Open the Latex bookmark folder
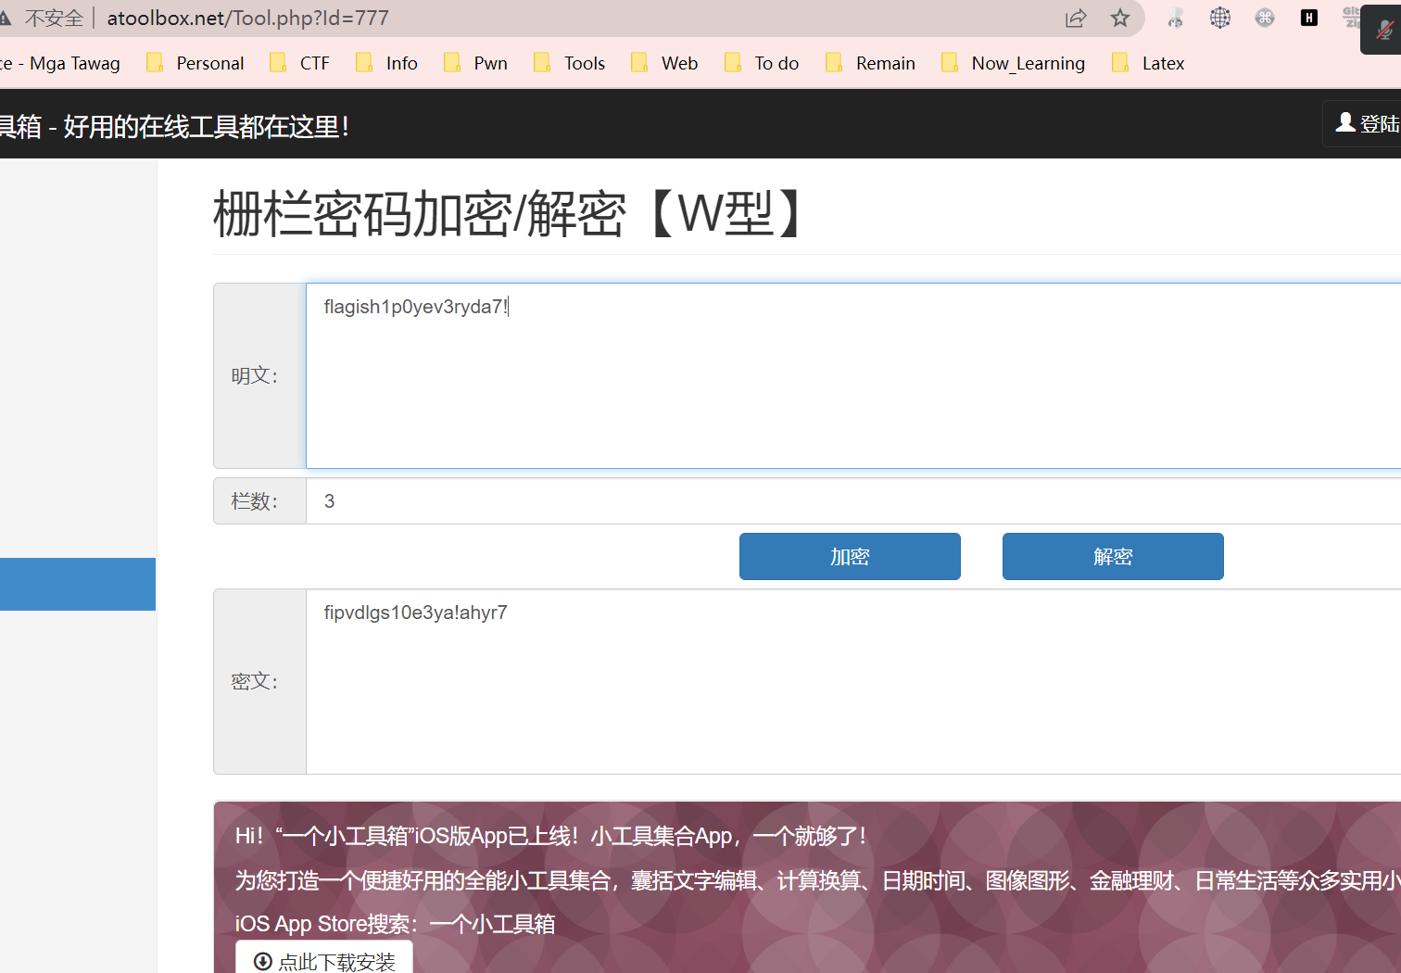 [x=1148, y=63]
